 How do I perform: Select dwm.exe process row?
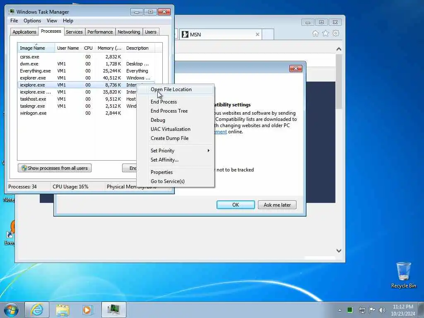87,64
